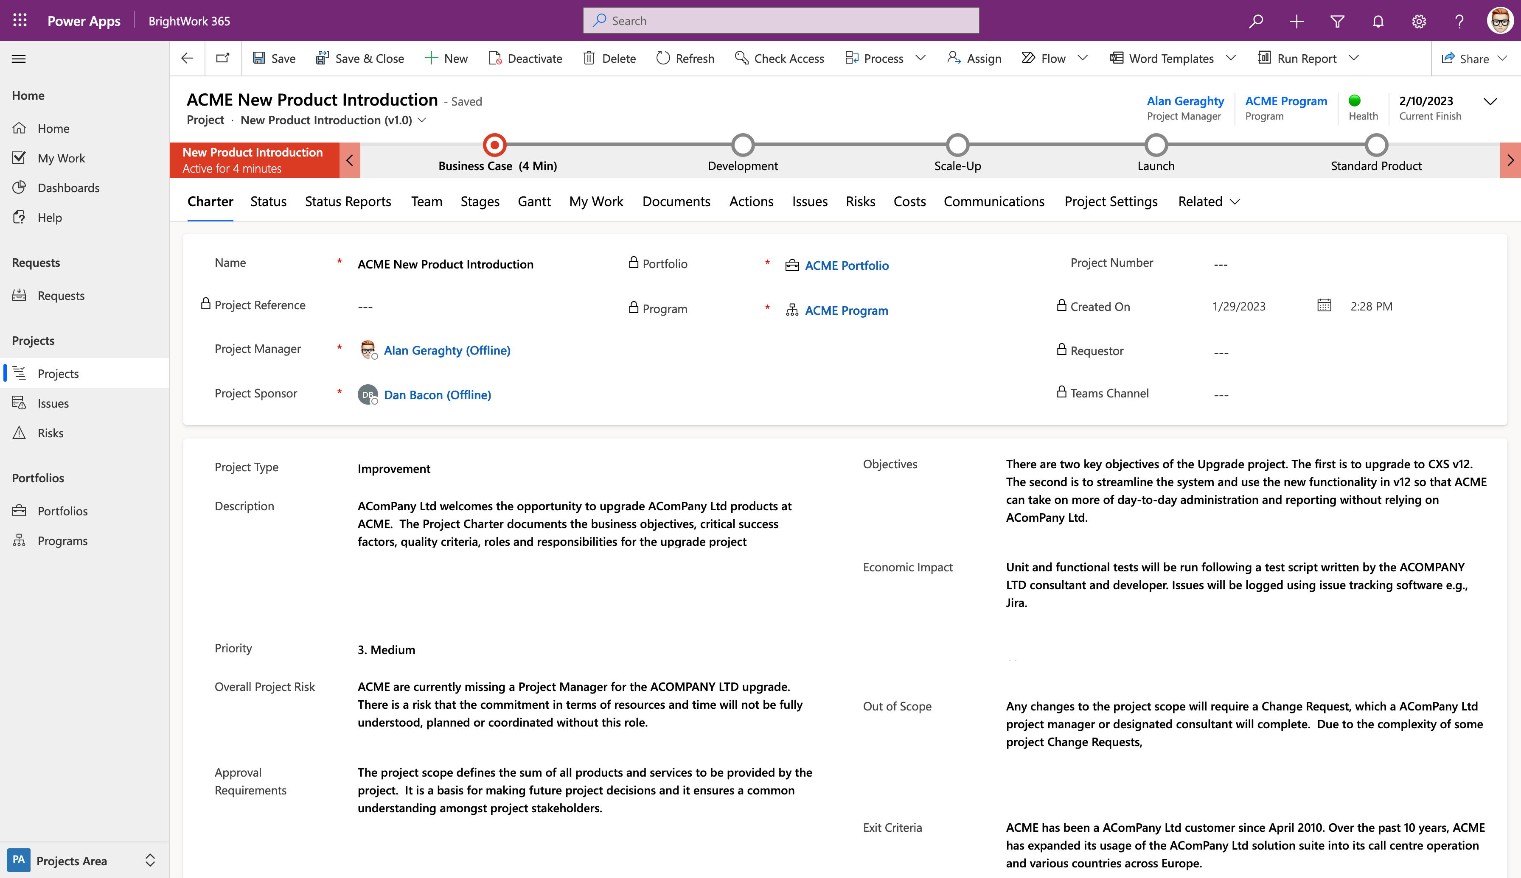Select the Development stage marker

743,145
